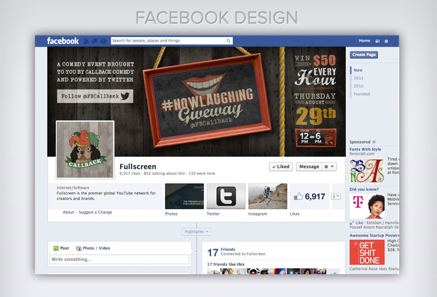Click Follow @FSCallback banner button
Image resolution: width=437 pixels, height=297 pixels.
pyautogui.click(x=95, y=96)
